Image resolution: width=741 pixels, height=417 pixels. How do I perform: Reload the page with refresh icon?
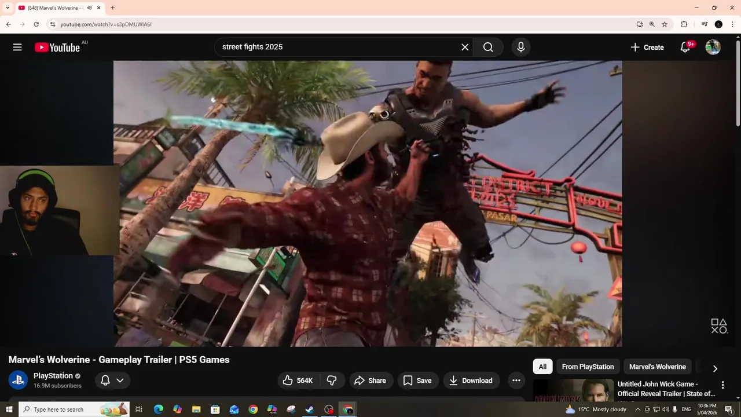36,24
